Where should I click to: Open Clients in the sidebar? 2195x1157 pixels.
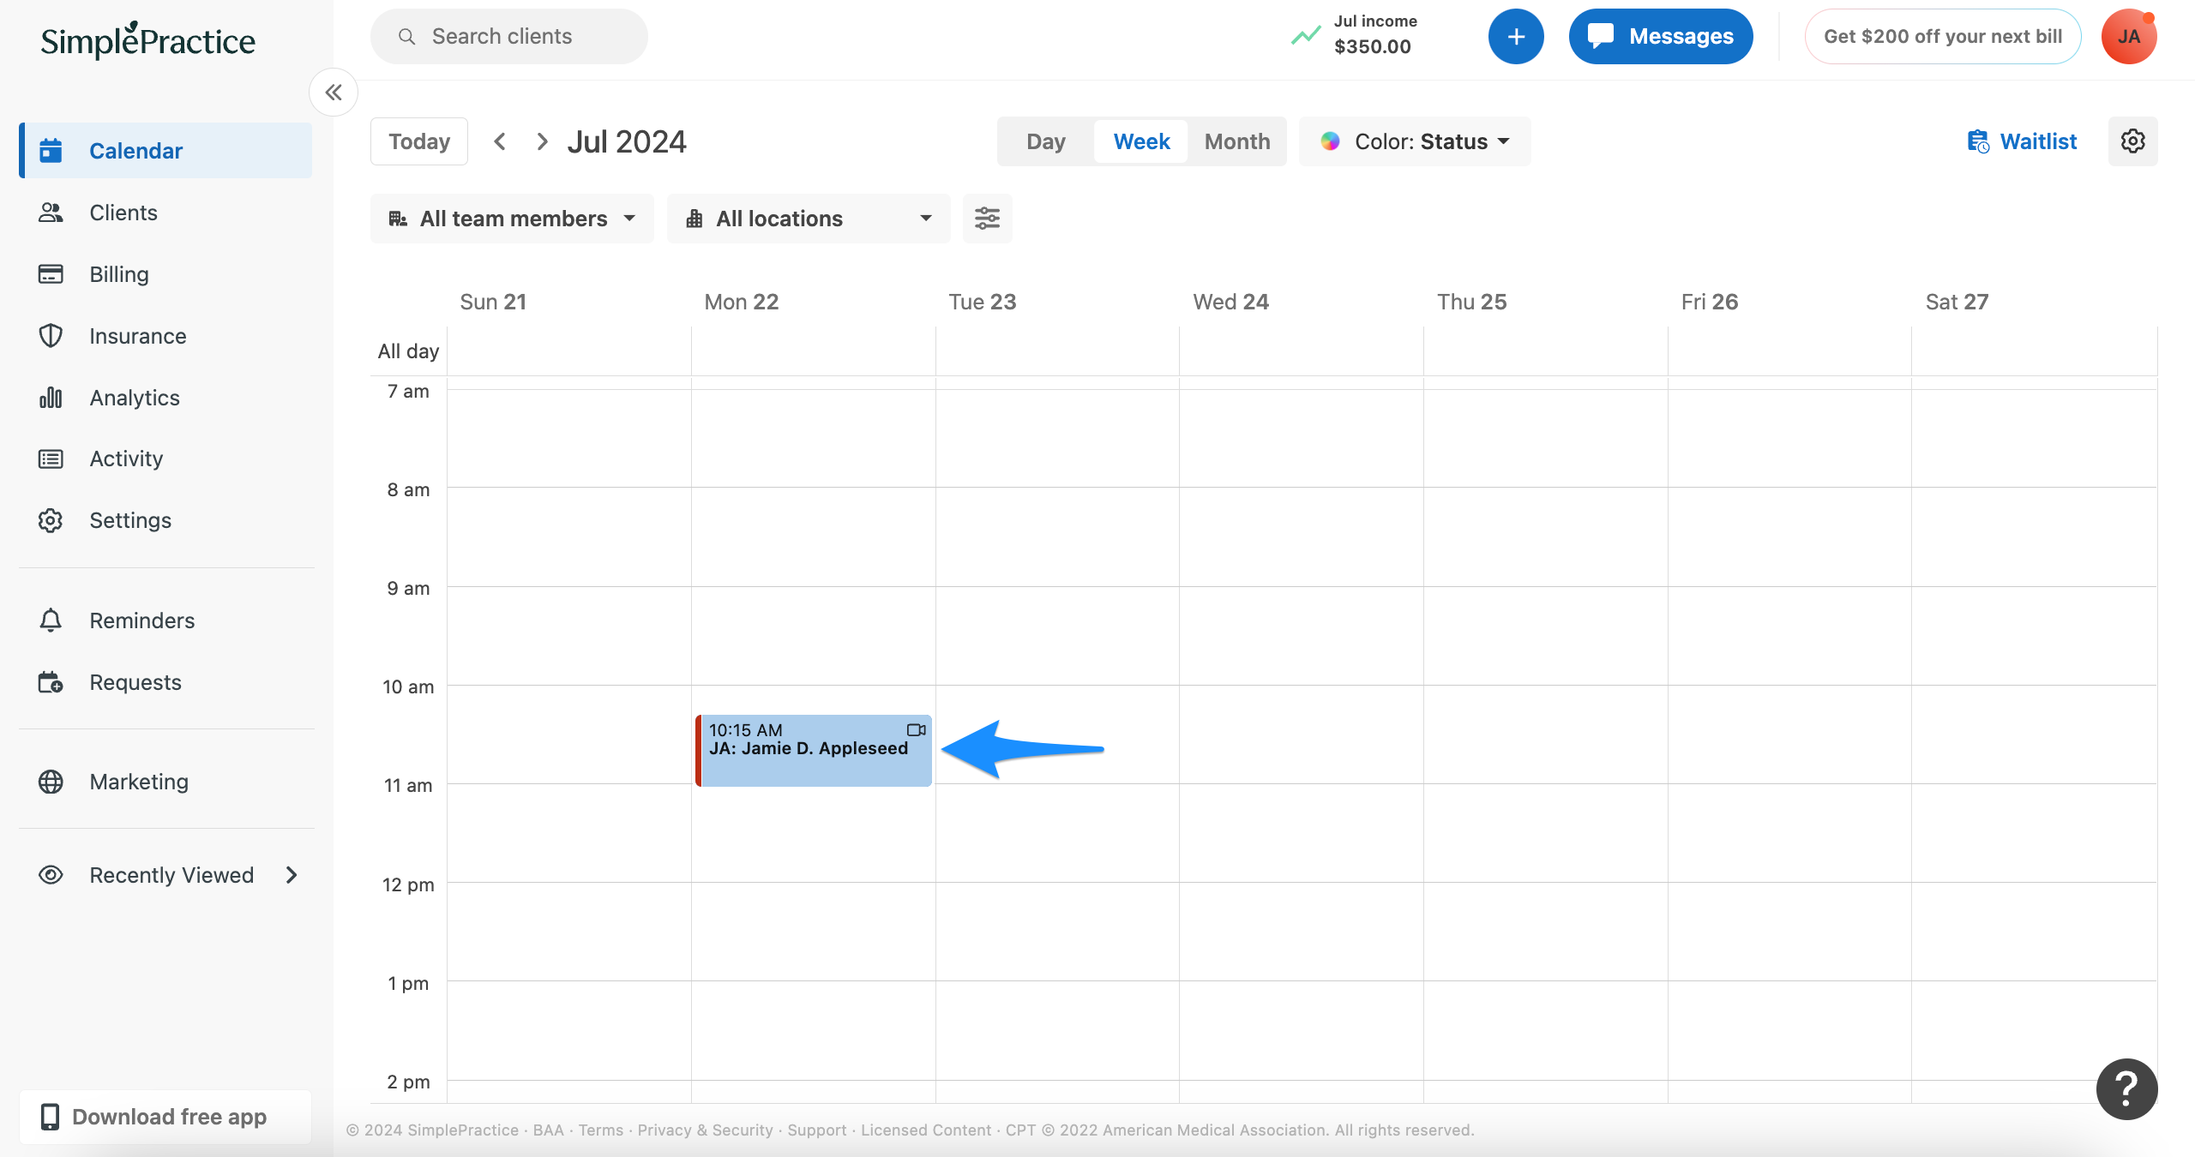pyautogui.click(x=166, y=213)
